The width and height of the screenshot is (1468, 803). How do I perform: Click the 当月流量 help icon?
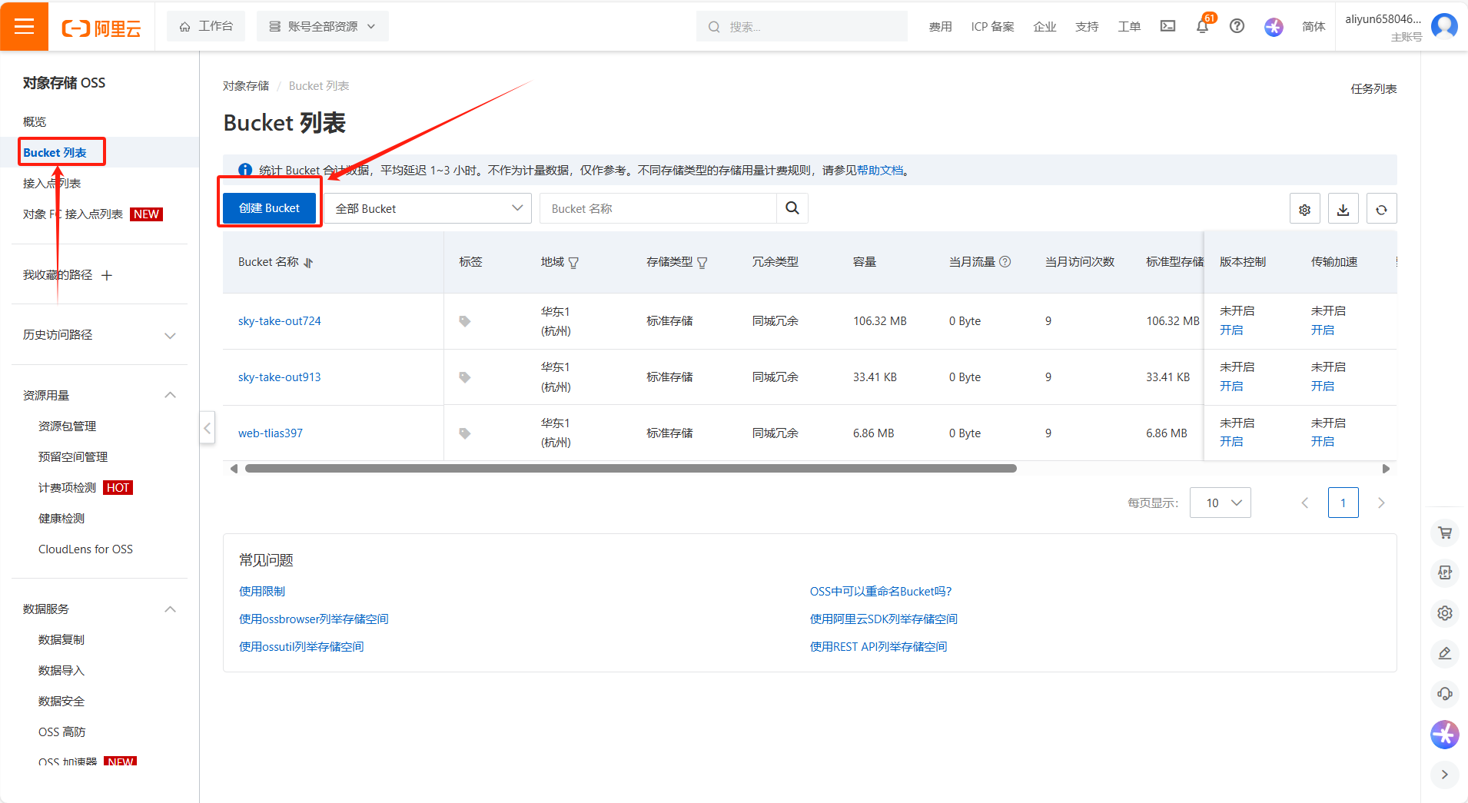[1005, 262]
